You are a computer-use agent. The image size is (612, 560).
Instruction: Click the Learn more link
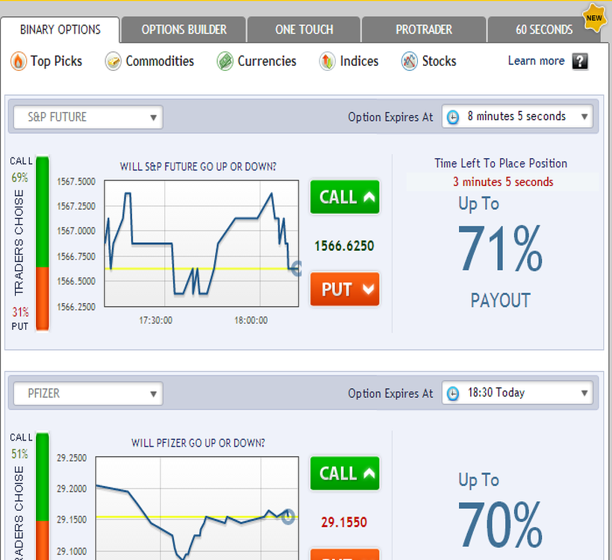coord(537,61)
